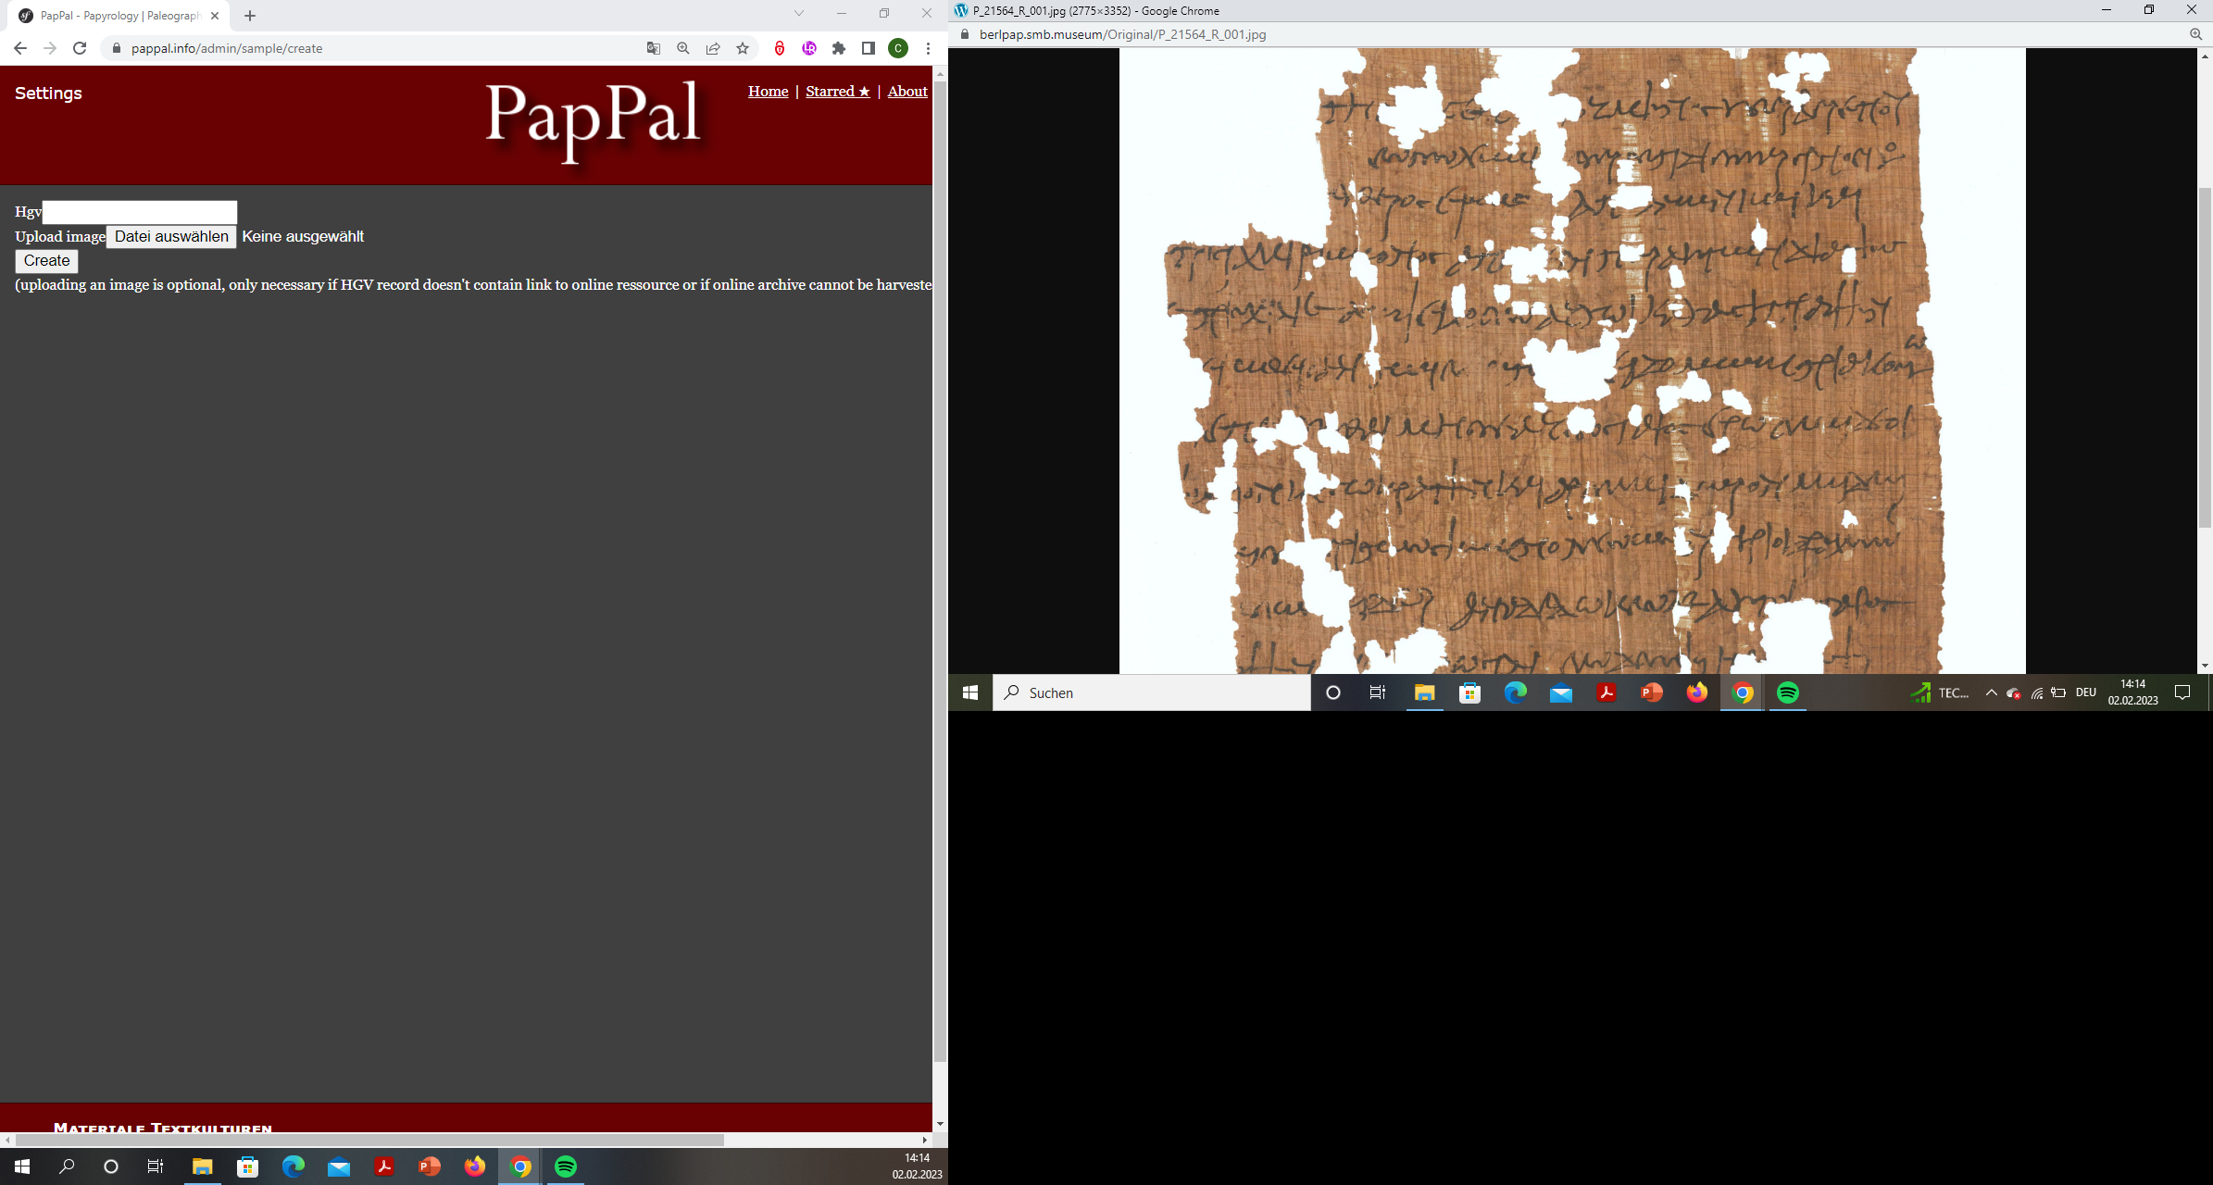Open the Starred ★ link
This screenshot has width=2213, height=1185.
[838, 91]
